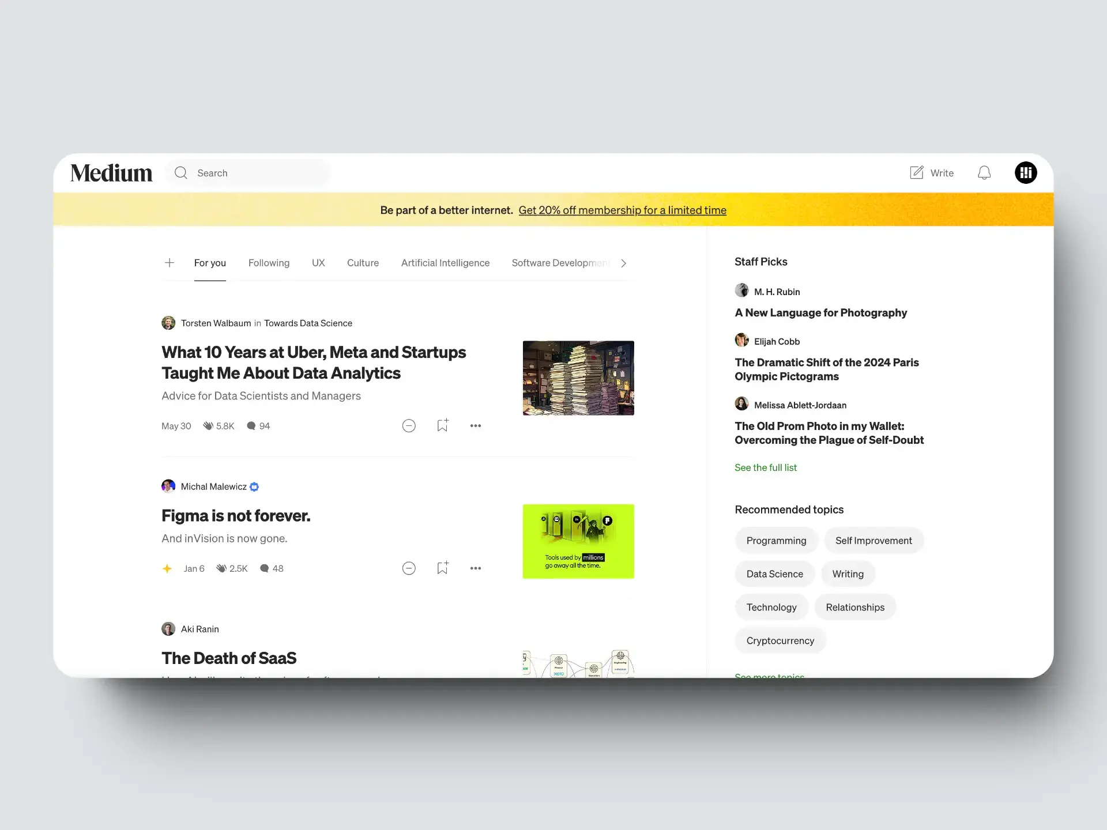This screenshot has height=830, width=1107.
Task: Select the Artificial Intelligence topic tab
Action: [x=445, y=262]
